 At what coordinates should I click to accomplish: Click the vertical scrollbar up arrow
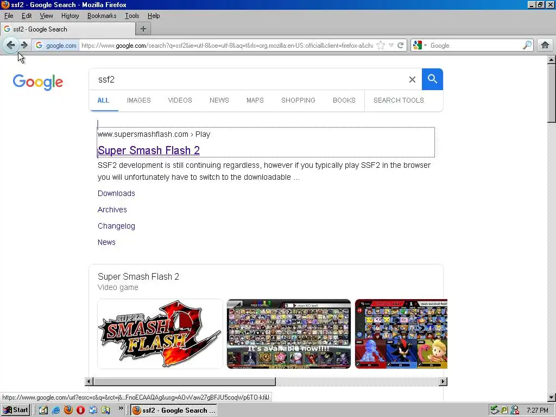tap(552, 60)
